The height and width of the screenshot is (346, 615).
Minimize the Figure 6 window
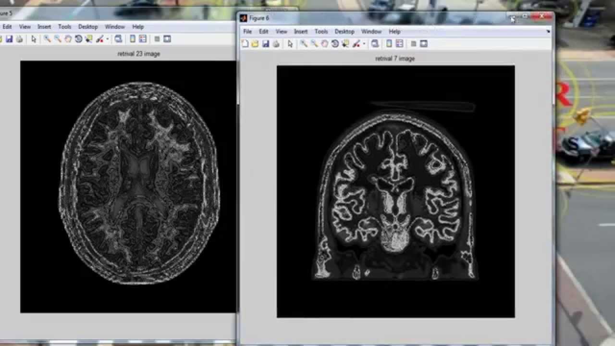pos(514,16)
